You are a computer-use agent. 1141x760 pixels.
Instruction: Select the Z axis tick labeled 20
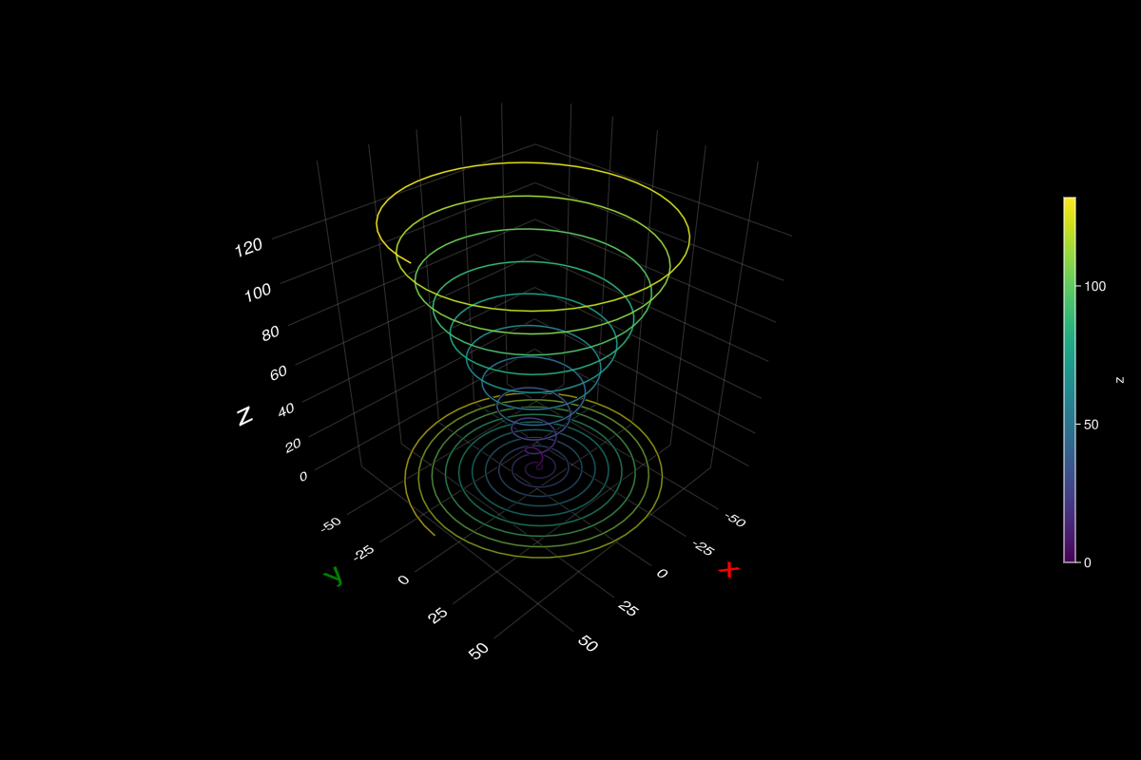(x=292, y=445)
